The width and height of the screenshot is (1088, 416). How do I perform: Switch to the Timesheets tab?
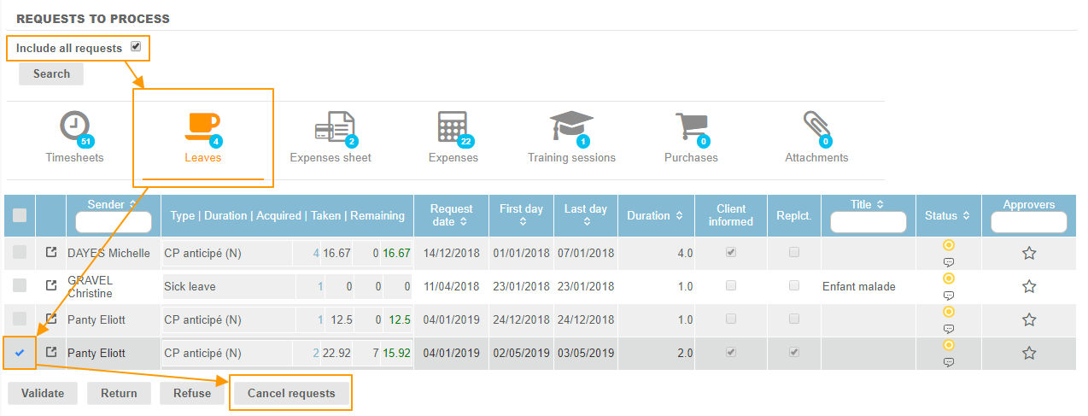(x=75, y=137)
